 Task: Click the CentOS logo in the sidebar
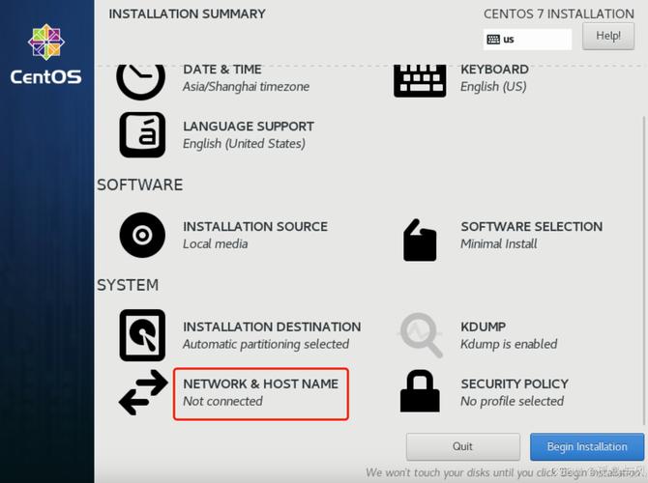pyautogui.click(x=45, y=54)
